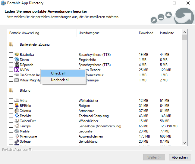Choose Check all from context menu

(63, 73)
